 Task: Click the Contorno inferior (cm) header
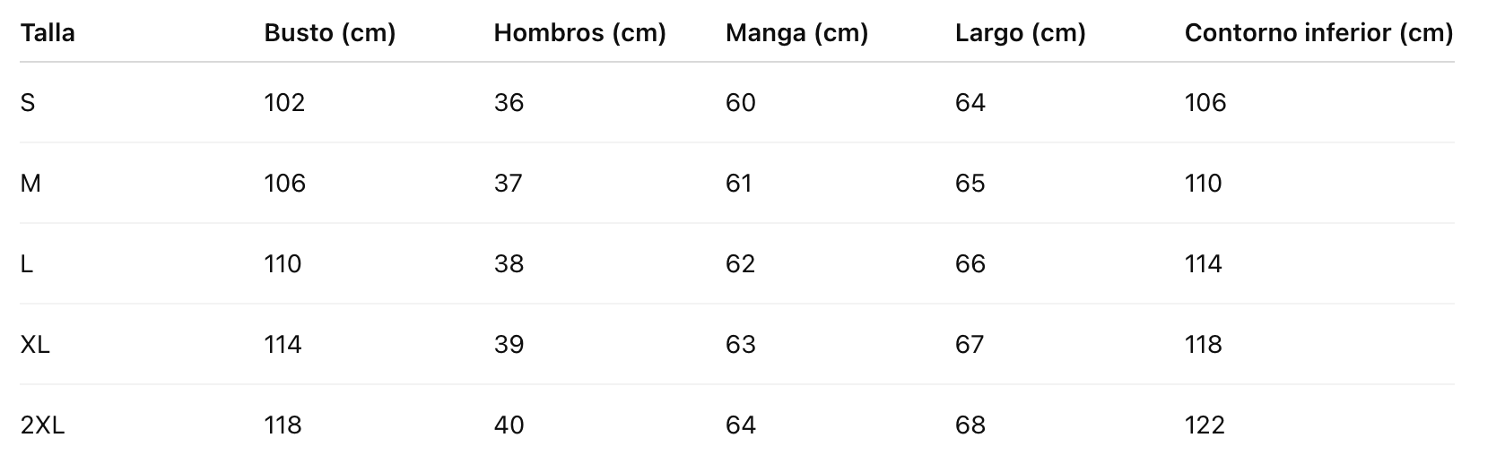[1318, 33]
